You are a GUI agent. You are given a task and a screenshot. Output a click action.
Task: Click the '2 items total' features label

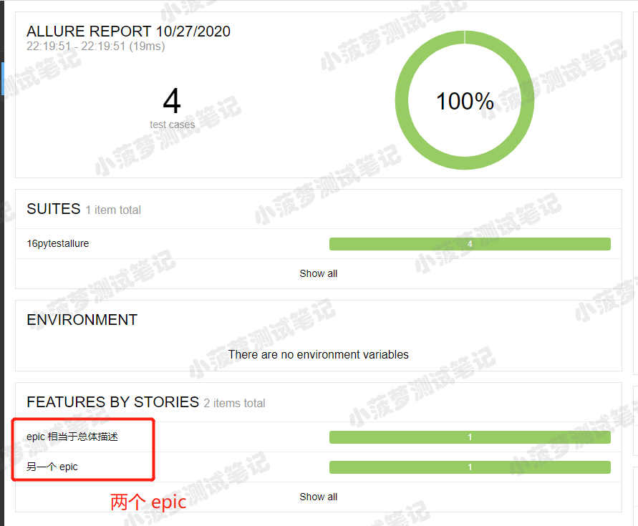[234, 403]
